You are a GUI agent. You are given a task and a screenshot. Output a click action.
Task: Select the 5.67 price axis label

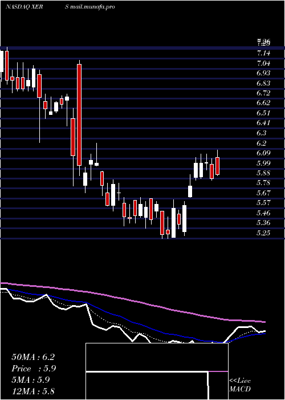click(x=263, y=193)
